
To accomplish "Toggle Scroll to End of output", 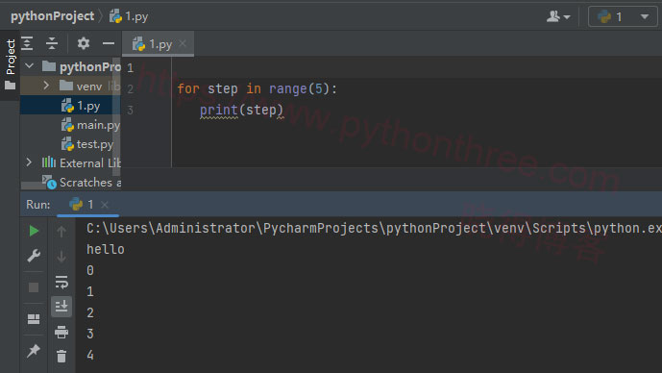I will tap(61, 306).
